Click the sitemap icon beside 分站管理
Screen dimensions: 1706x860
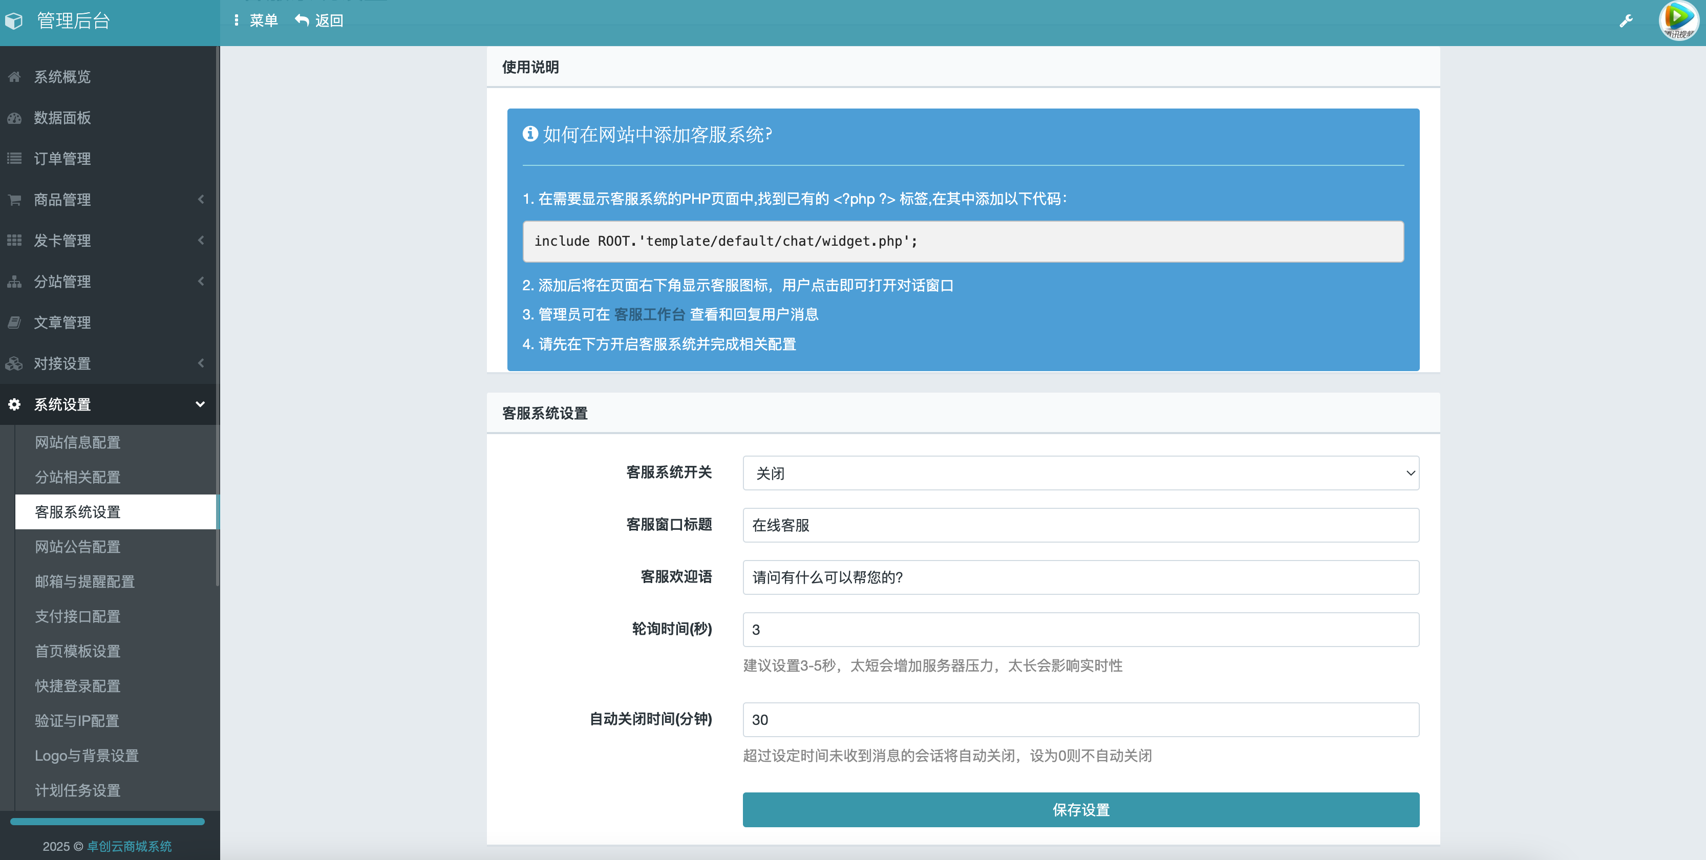(x=14, y=282)
